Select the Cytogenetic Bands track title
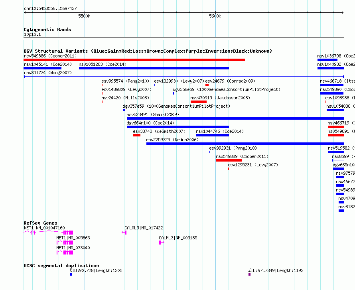The image size is (355, 290). coord(47,30)
